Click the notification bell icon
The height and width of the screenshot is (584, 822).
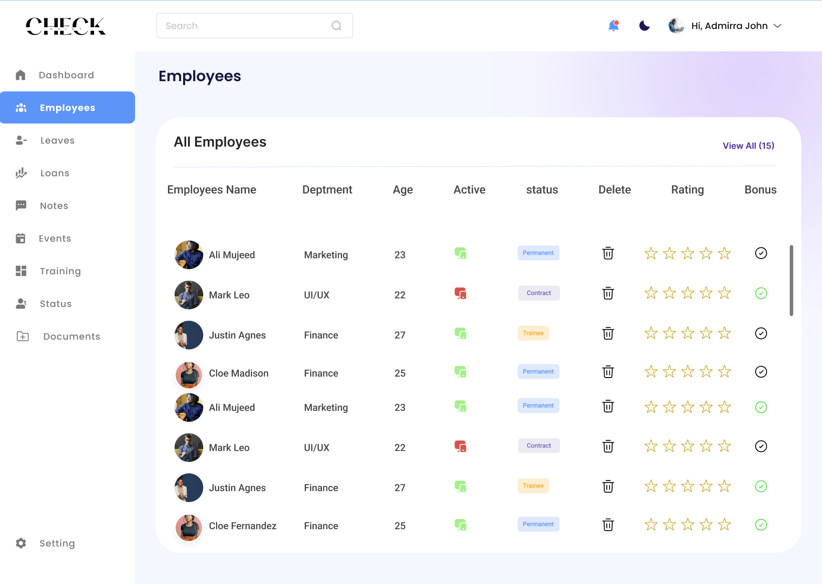(613, 25)
